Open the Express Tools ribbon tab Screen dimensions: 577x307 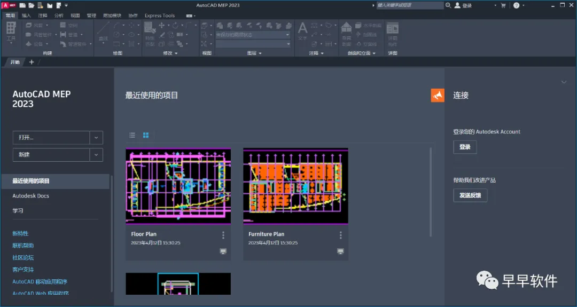160,15
